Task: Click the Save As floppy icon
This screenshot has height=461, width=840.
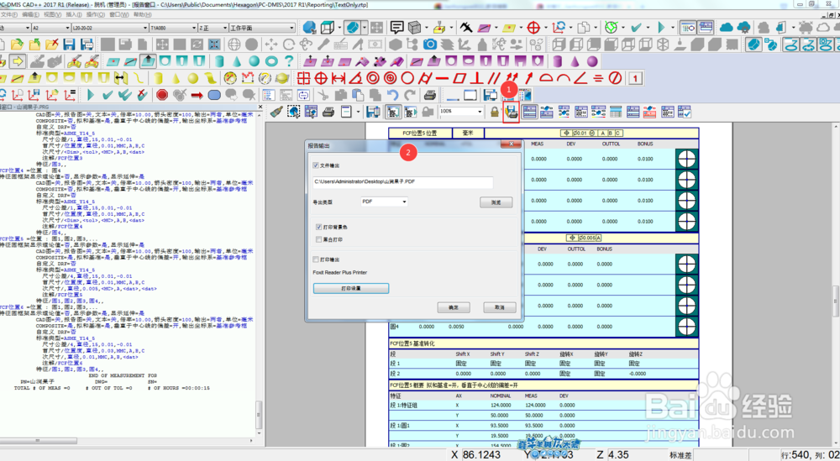Action: tap(86, 44)
